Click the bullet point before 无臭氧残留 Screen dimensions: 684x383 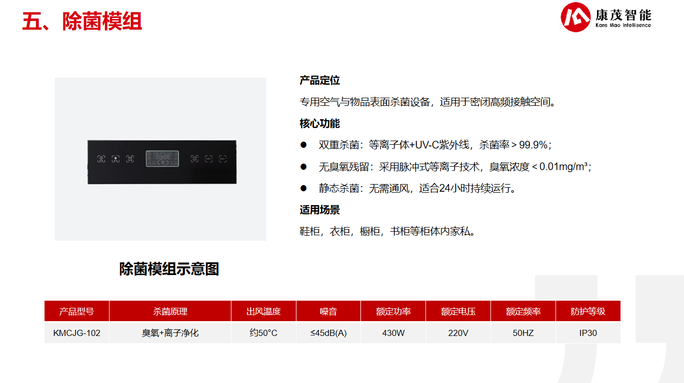[303, 167]
